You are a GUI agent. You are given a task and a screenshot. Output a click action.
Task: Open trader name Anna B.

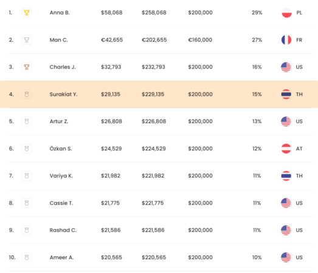tap(60, 13)
